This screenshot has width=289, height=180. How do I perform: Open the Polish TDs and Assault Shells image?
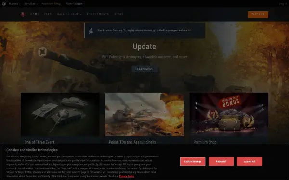(x=144, y=114)
